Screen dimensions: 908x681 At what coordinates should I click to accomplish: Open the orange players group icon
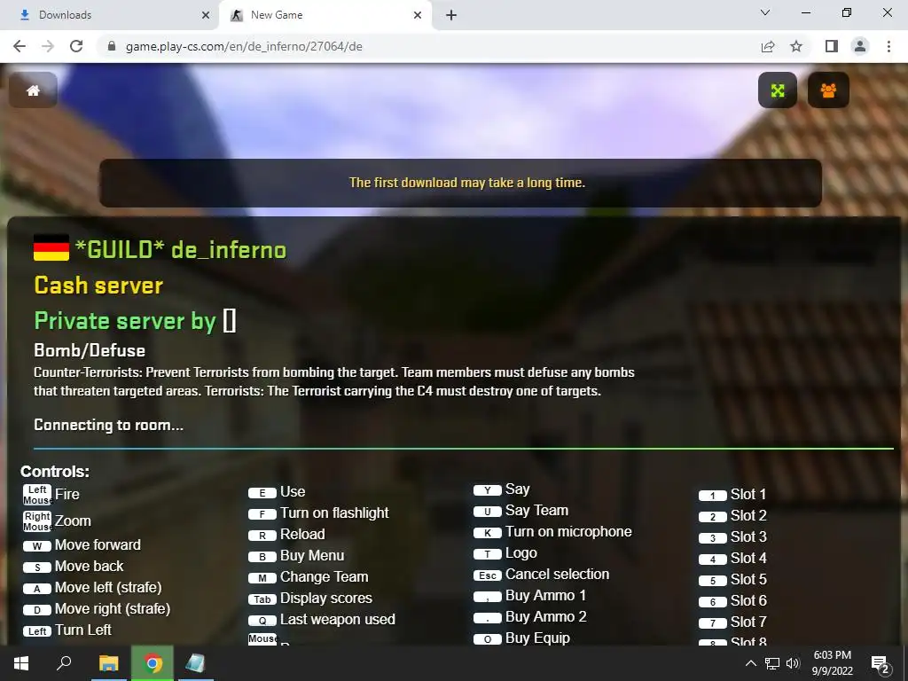click(x=828, y=90)
